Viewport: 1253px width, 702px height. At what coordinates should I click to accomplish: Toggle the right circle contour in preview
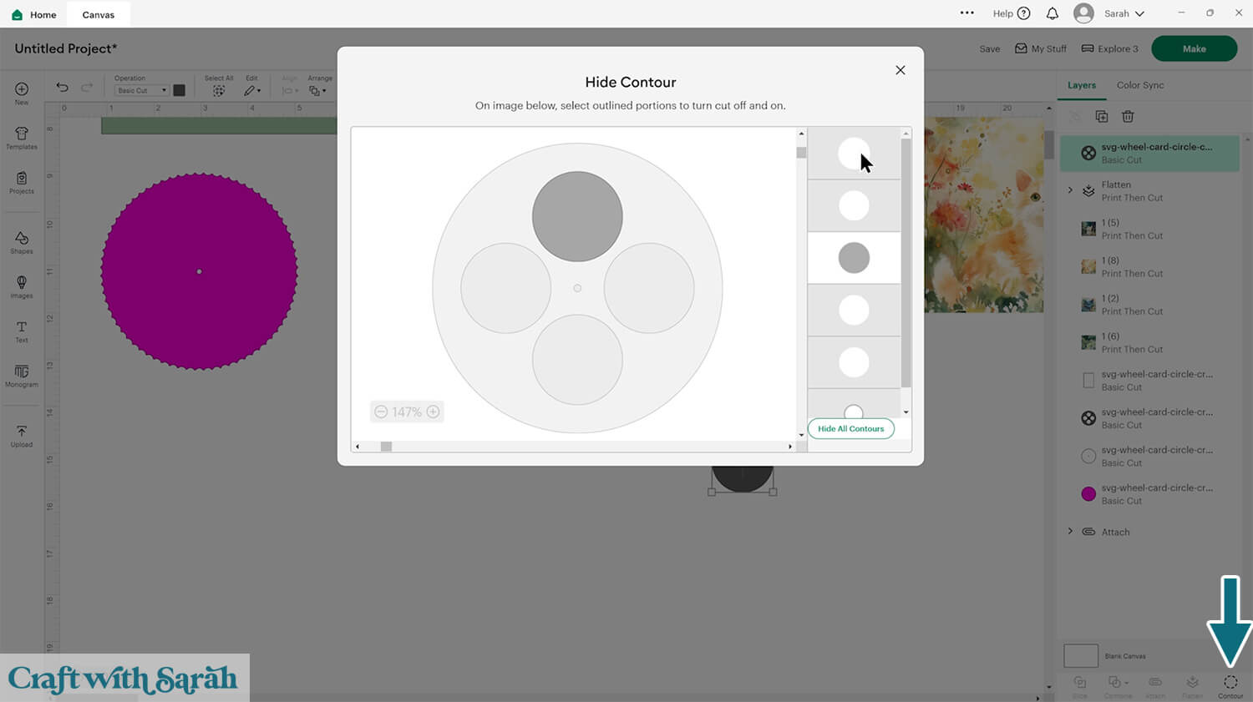[x=649, y=288]
